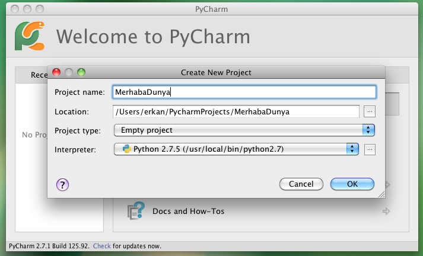This screenshot has height=256, width=423.
Task: Click the Python icon in Interpreter field
Action: (x=127, y=149)
